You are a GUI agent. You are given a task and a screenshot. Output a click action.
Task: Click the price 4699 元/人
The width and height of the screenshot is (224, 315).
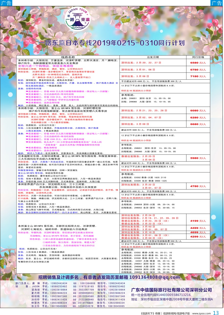coord(198,232)
